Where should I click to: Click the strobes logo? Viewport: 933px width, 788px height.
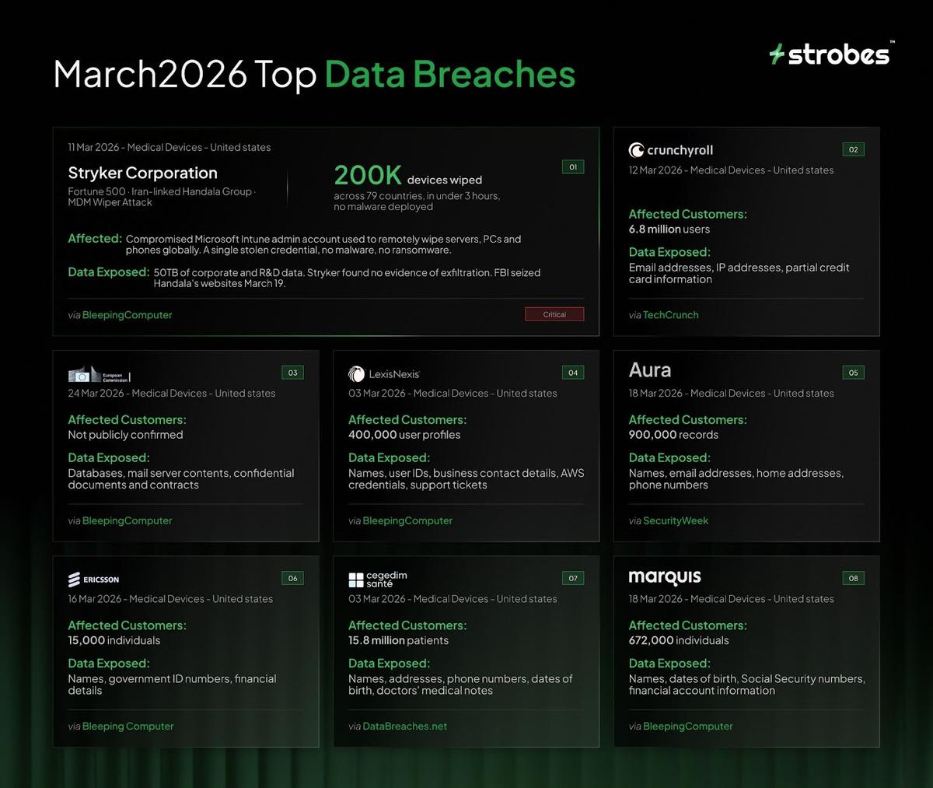pos(831,54)
